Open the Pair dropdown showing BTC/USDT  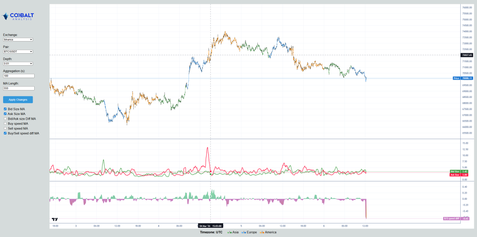pos(18,51)
